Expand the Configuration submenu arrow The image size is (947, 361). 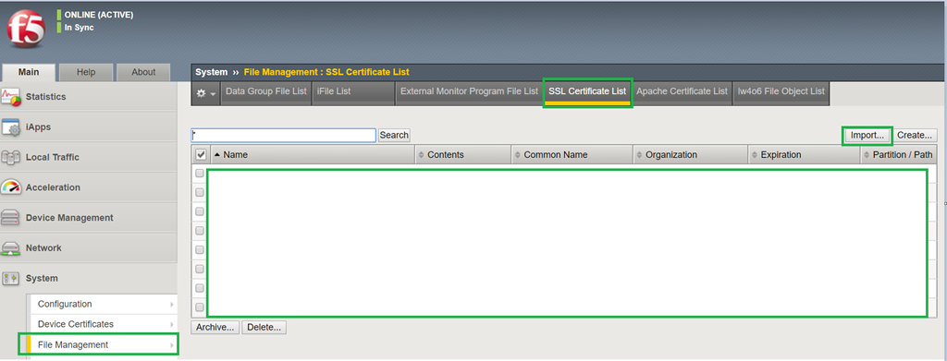click(x=172, y=305)
